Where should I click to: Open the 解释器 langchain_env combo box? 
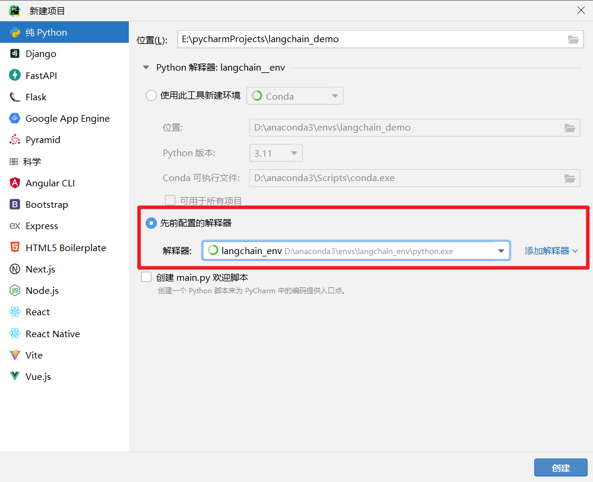point(356,251)
